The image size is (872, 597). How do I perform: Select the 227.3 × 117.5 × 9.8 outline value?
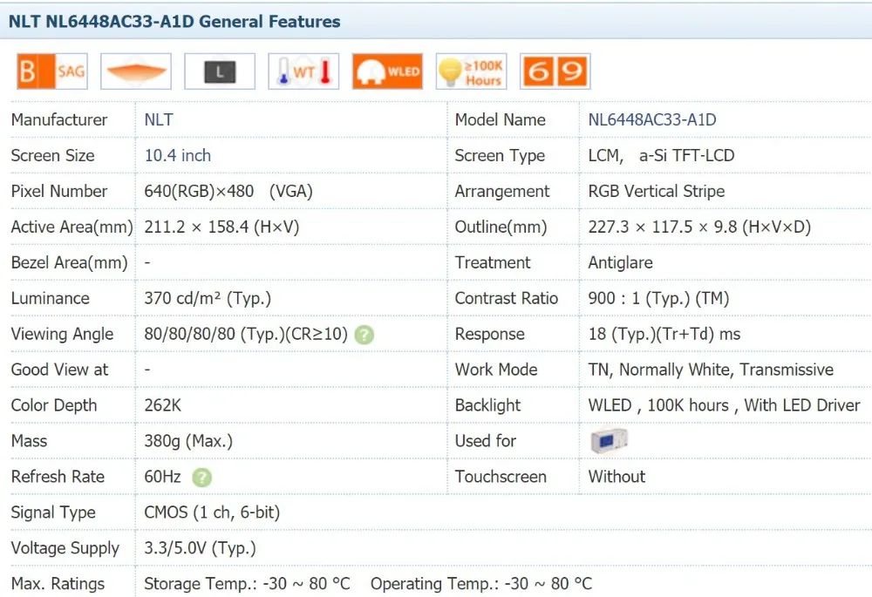tap(699, 227)
